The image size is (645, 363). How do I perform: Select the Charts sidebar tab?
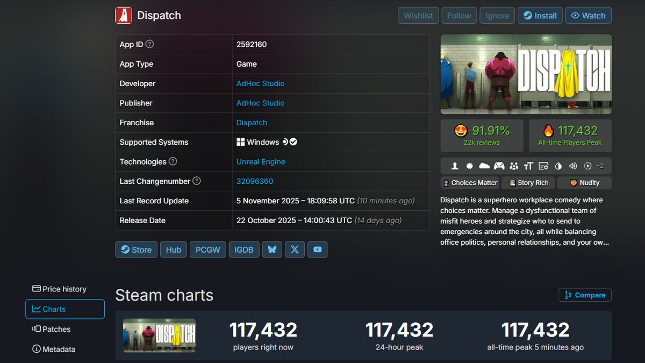(x=65, y=309)
